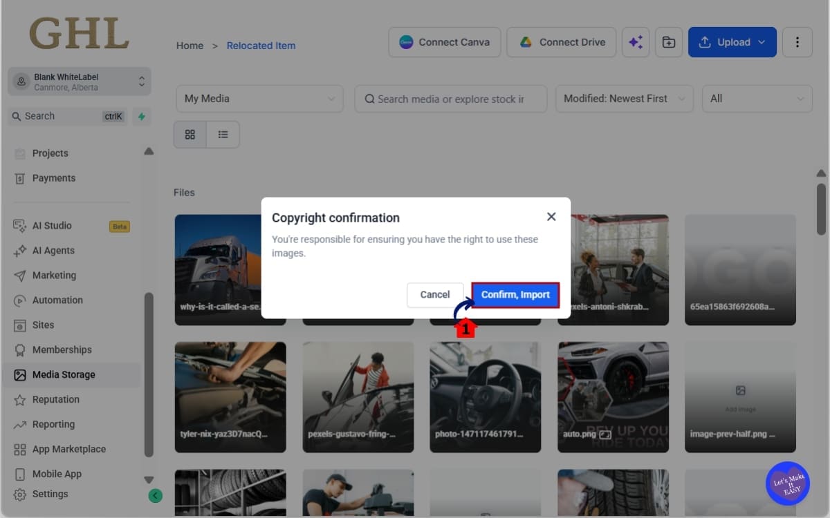Viewport: 830px width, 518px height.
Task: Click sidebar scroll down arrow
Action: pyautogui.click(x=149, y=479)
